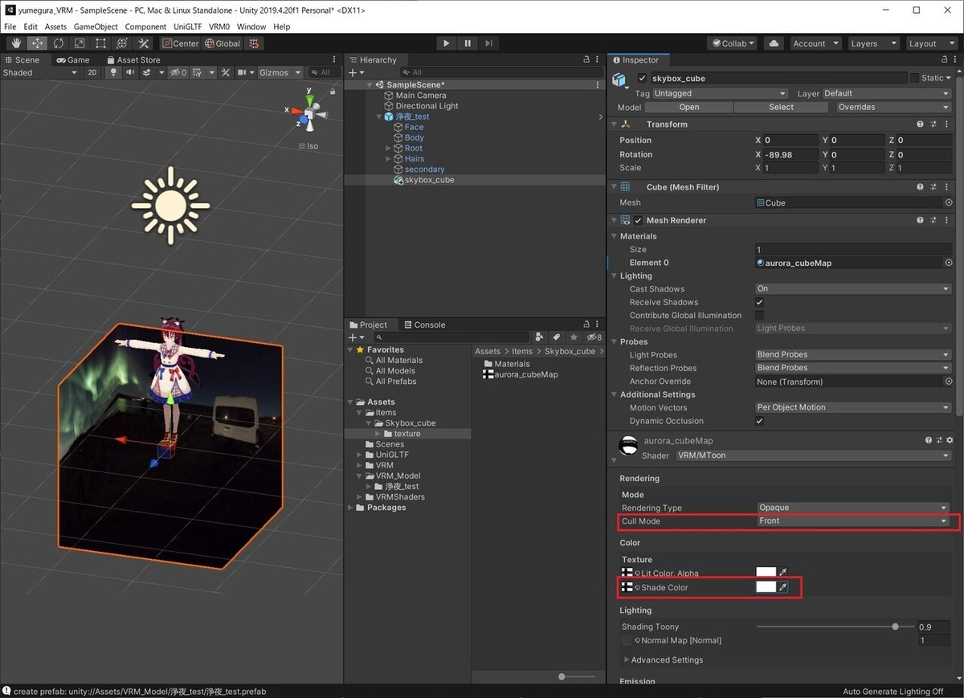Image resolution: width=964 pixels, height=698 pixels.
Task: Click the Select button for the skybox_cube model
Action: tap(780, 106)
